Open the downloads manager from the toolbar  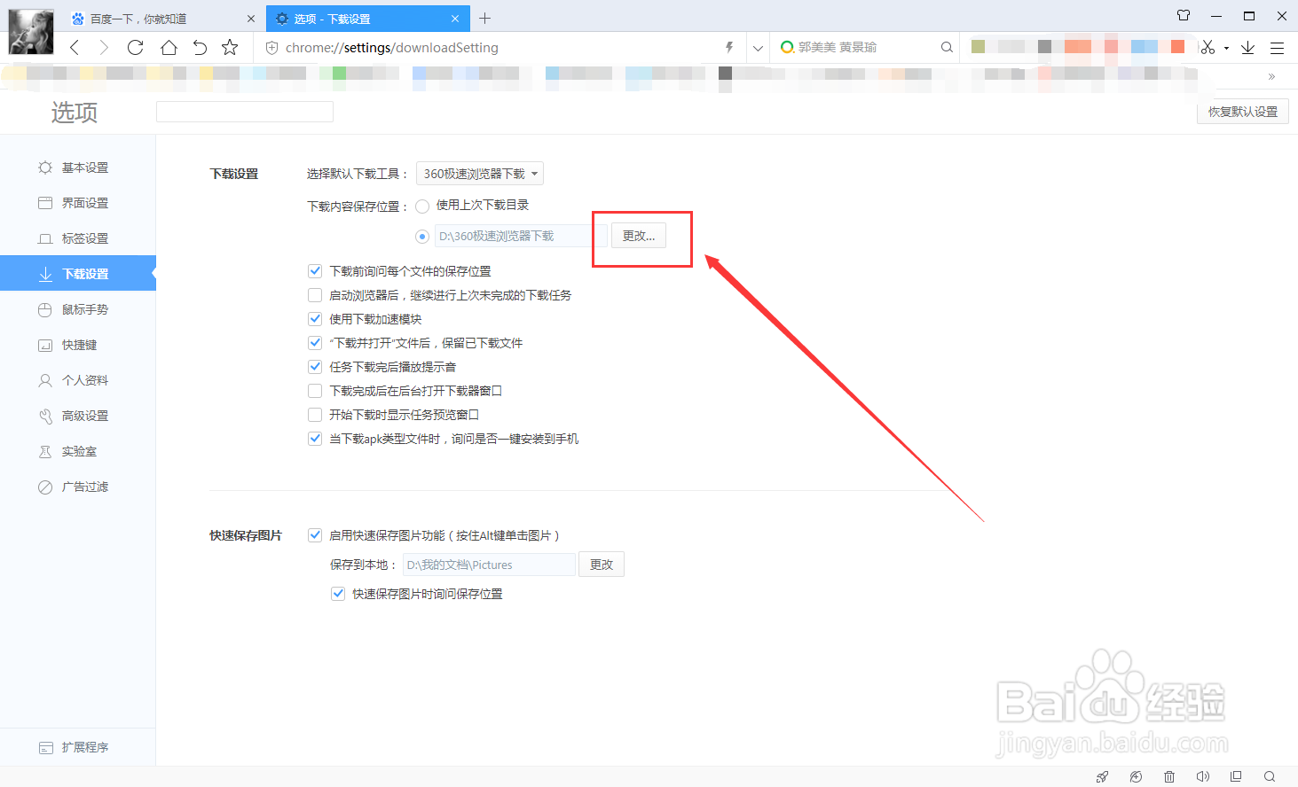[x=1247, y=48]
